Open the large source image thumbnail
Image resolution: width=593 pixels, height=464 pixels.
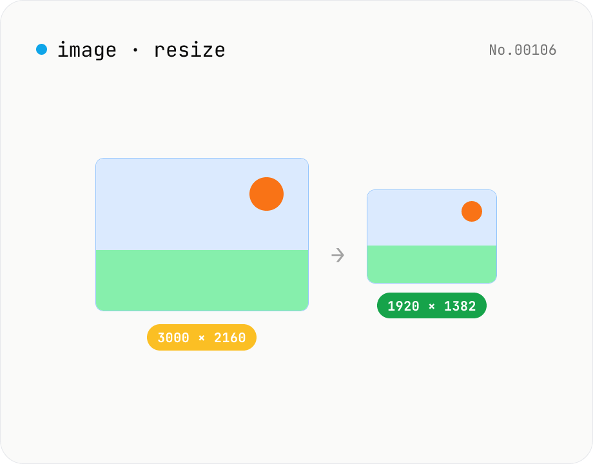click(202, 235)
